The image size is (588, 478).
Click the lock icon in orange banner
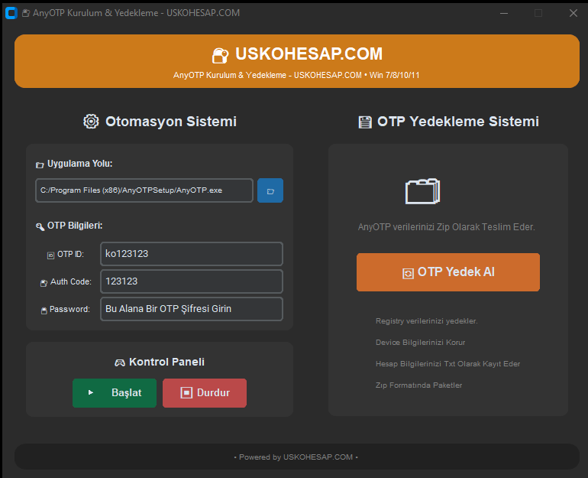click(x=220, y=56)
